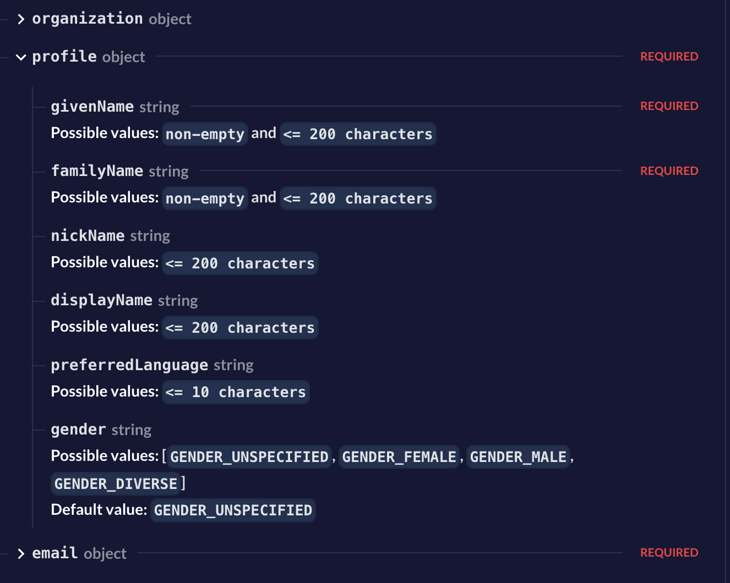Screen dimensions: 730x583
Task: Click the GENDER_MALE enum value
Action: point(518,457)
